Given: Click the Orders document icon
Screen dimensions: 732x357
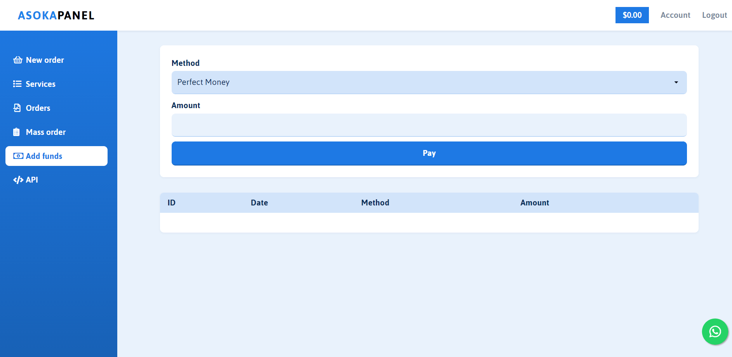Looking at the screenshot, I should click(17, 108).
